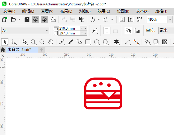Select the Pick tool arrow

pos(5,42)
